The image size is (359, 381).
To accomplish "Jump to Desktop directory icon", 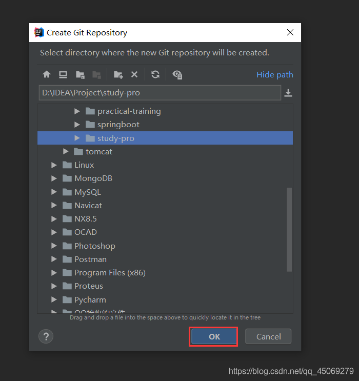I will click(63, 74).
